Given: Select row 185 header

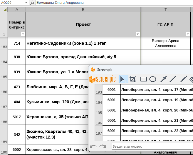Looking at the screenshot, I should (x=4, y=72).
